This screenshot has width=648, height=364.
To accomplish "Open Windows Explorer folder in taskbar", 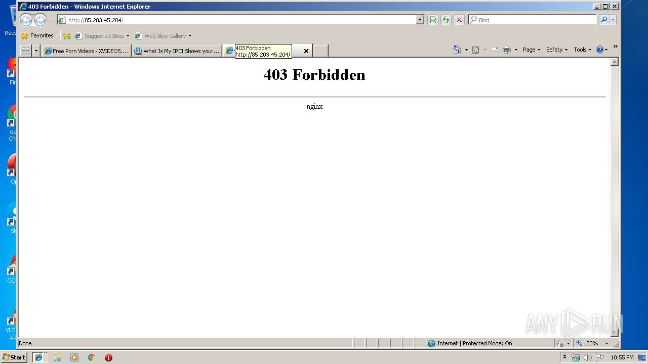I will (57, 357).
